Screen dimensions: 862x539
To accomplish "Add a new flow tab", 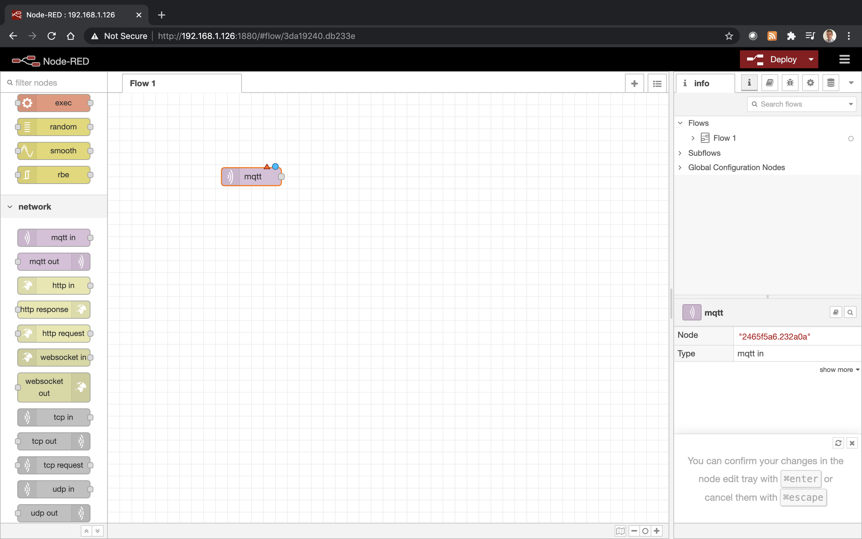I will pos(634,83).
